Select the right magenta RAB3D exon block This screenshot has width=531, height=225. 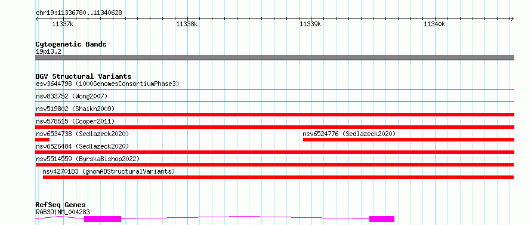(x=382, y=219)
